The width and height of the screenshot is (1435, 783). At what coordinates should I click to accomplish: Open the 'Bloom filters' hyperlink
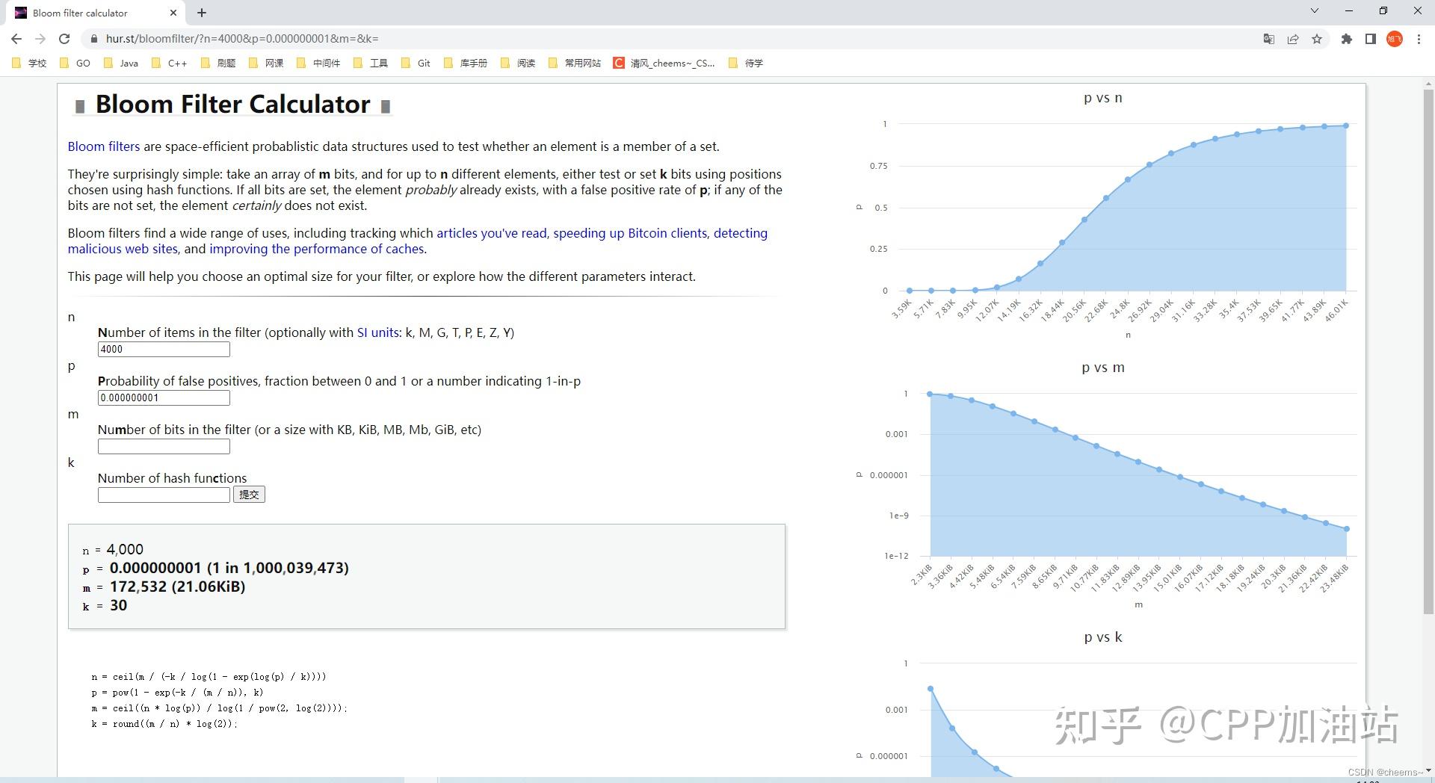click(x=103, y=146)
